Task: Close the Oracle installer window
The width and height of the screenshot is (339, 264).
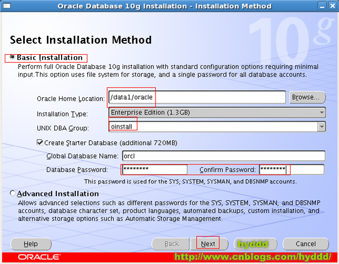Action: 332,6
